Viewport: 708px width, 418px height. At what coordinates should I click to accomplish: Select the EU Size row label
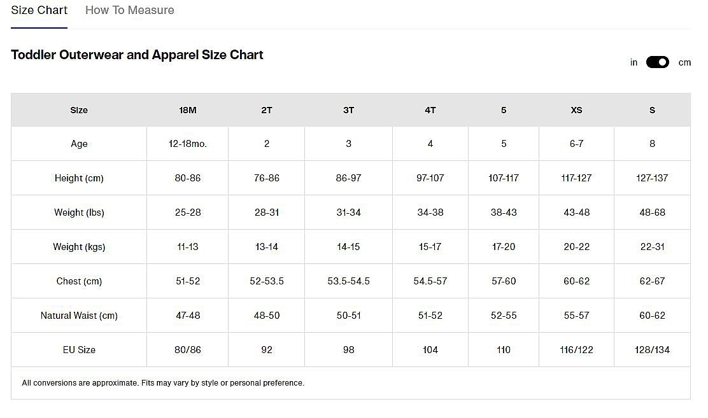point(79,350)
